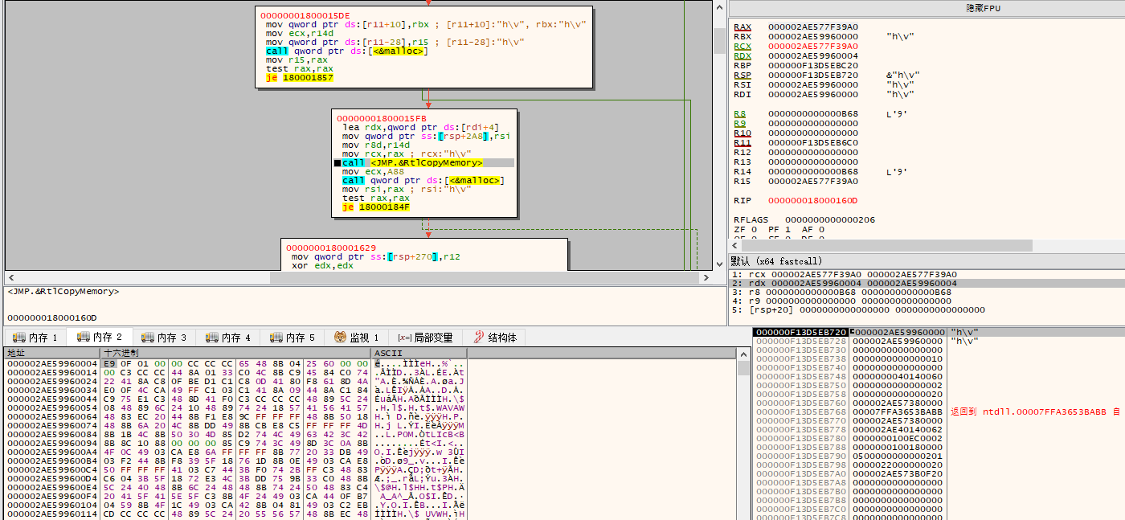Screen dimensions: 1125x520
Task: Select stack value 0000000040140060
Action: point(897,376)
